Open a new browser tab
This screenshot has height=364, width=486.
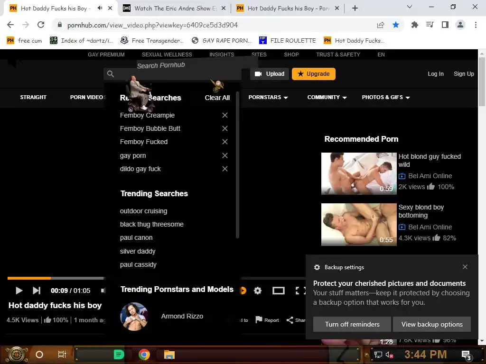pyautogui.click(x=355, y=9)
